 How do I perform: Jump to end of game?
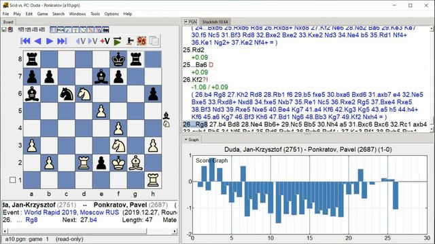(62, 41)
